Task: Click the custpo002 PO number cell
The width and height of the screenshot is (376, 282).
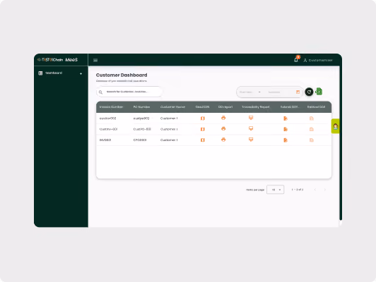Action: coord(141,118)
